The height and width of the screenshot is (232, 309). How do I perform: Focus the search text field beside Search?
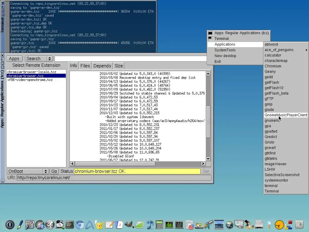tap(130, 59)
